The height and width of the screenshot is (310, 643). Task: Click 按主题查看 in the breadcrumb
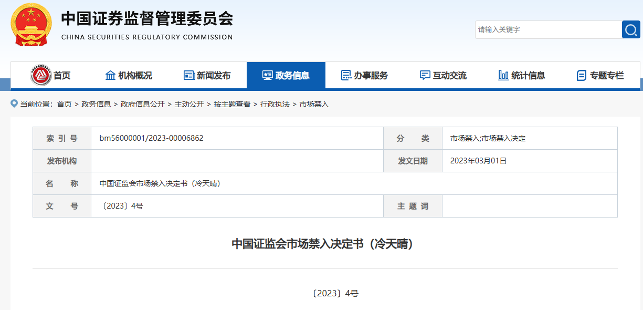pos(232,105)
